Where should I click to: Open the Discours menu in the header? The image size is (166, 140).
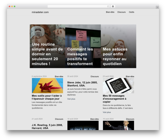click(122, 12)
